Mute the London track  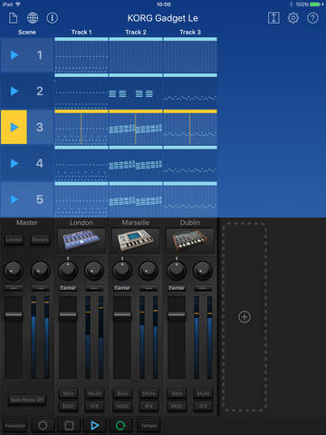pos(94,393)
